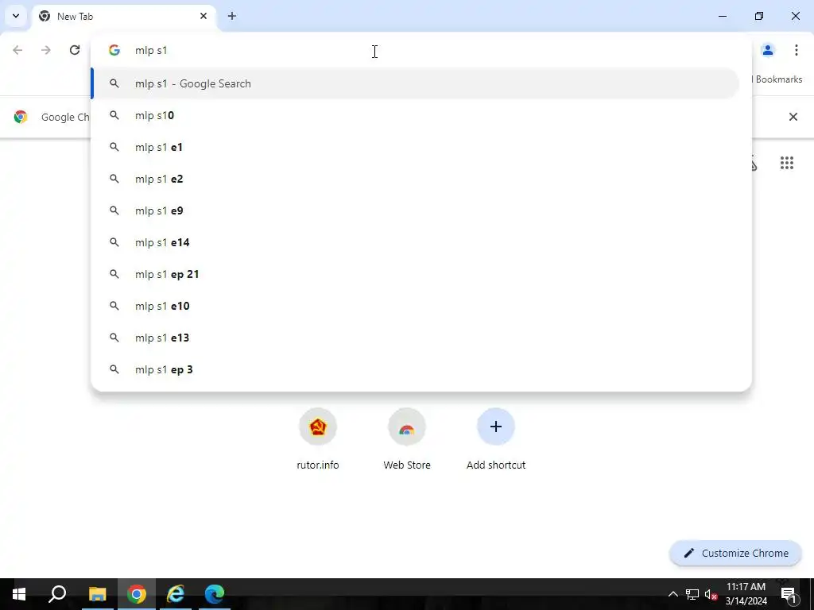Click the search icon beside "mlp s10"
The width and height of the screenshot is (814, 610).
(114, 115)
